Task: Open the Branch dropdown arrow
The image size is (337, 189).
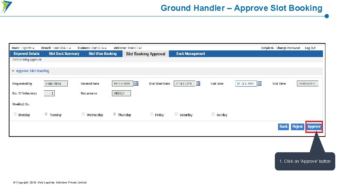Action: point(70,48)
